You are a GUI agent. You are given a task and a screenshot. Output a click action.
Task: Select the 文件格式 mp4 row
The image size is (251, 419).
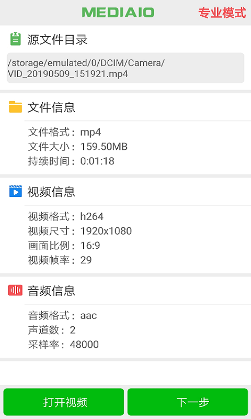pyautogui.click(x=64, y=132)
